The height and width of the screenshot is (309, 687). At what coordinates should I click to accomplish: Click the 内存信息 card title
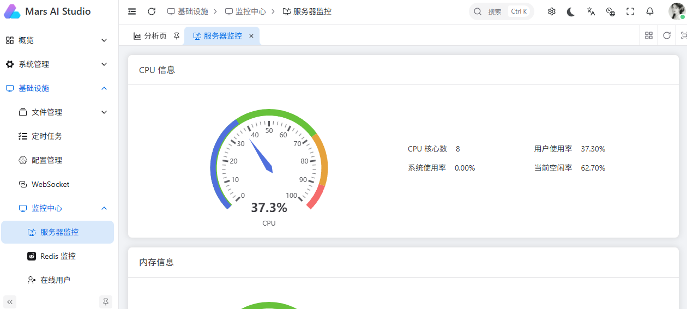(x=156, y=262)
